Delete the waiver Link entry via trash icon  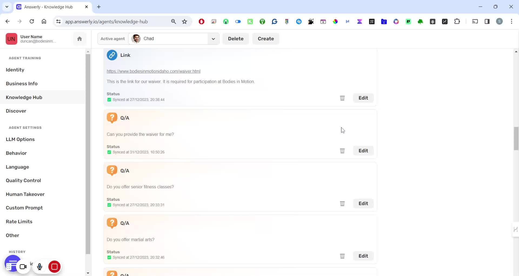point(342,98)
